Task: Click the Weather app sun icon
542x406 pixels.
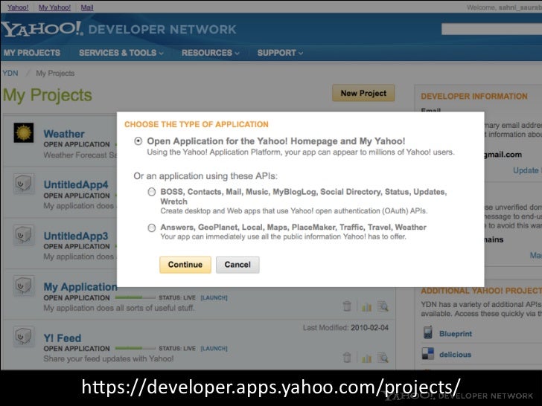Action: [24, 132]
